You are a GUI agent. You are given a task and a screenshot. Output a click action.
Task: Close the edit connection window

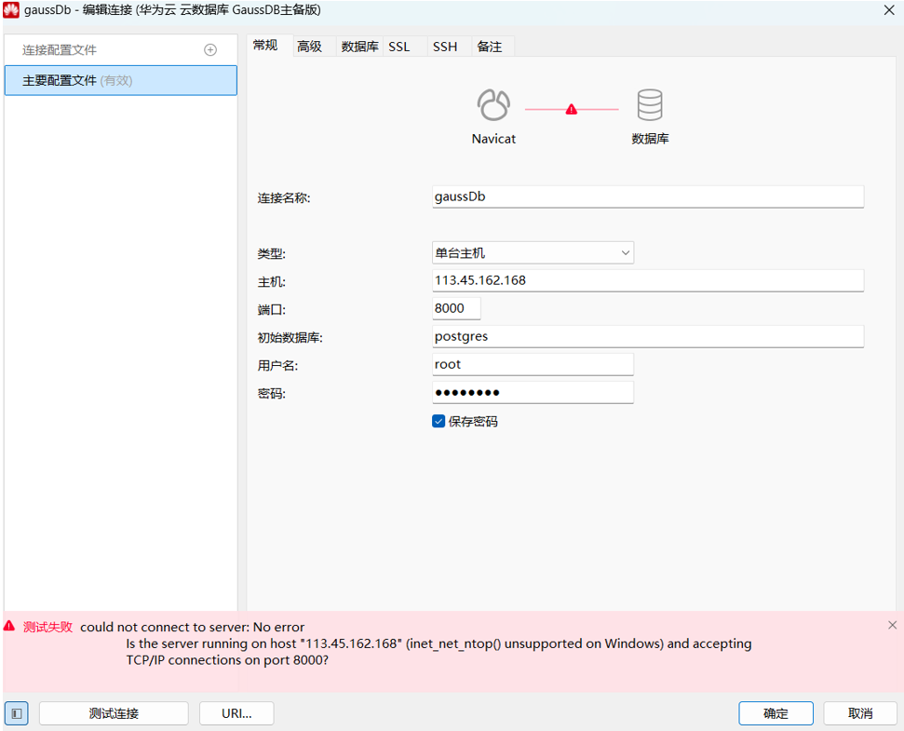click(889, 10)
